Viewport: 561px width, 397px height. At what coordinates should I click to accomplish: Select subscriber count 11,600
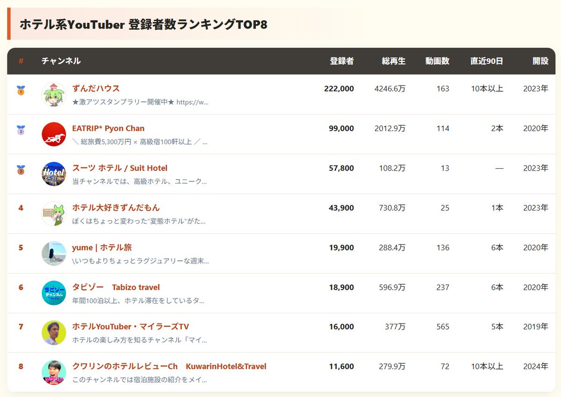[341, 366]
